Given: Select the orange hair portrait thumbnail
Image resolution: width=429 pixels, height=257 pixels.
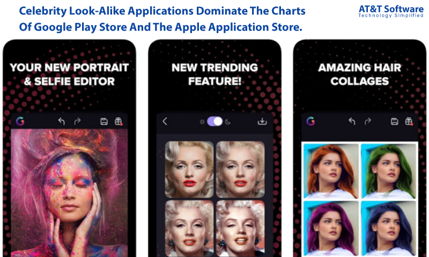Looking at the screenshot, I should coord(331,171).
